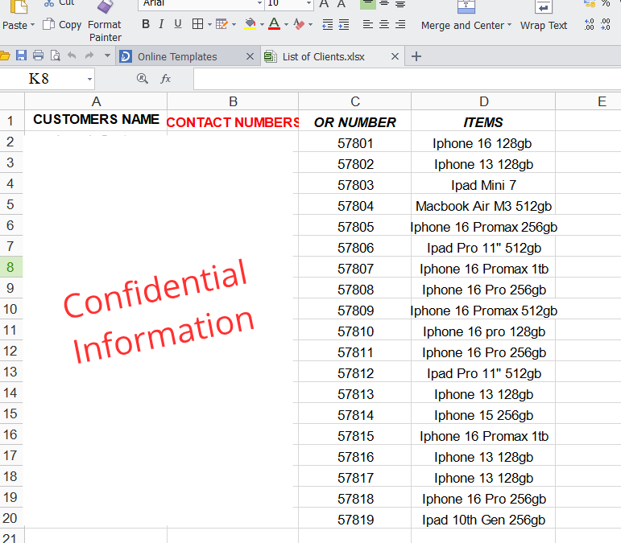Open print preview icon

coord(56,56)
